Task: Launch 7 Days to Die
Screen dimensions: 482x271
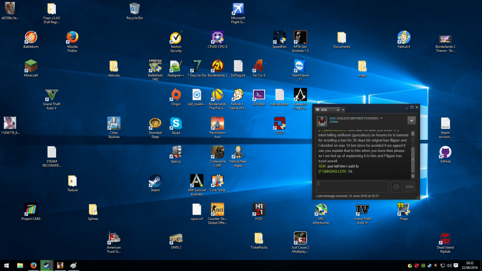Action: tap(197, 68)
